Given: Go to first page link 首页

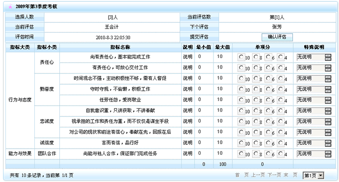Looking at the screenshot, I should pyautogui.click(x=242, y=175).
